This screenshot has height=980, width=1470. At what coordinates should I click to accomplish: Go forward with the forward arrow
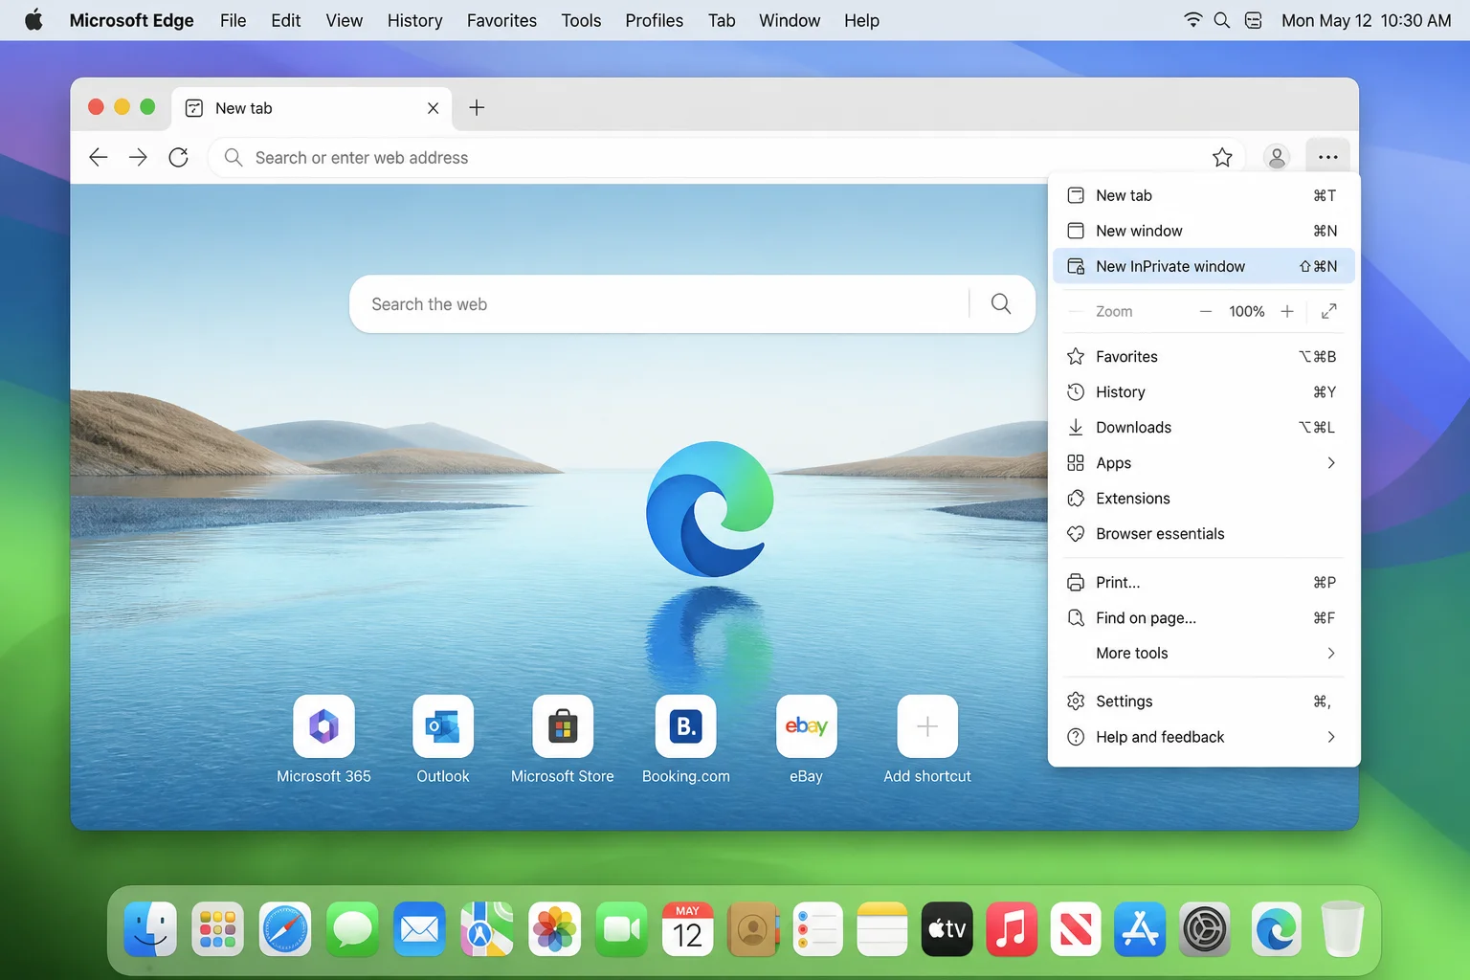(138, 157)
